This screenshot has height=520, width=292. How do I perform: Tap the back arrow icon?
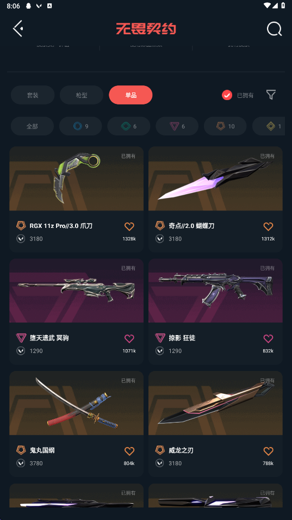(x=18, y=28)
